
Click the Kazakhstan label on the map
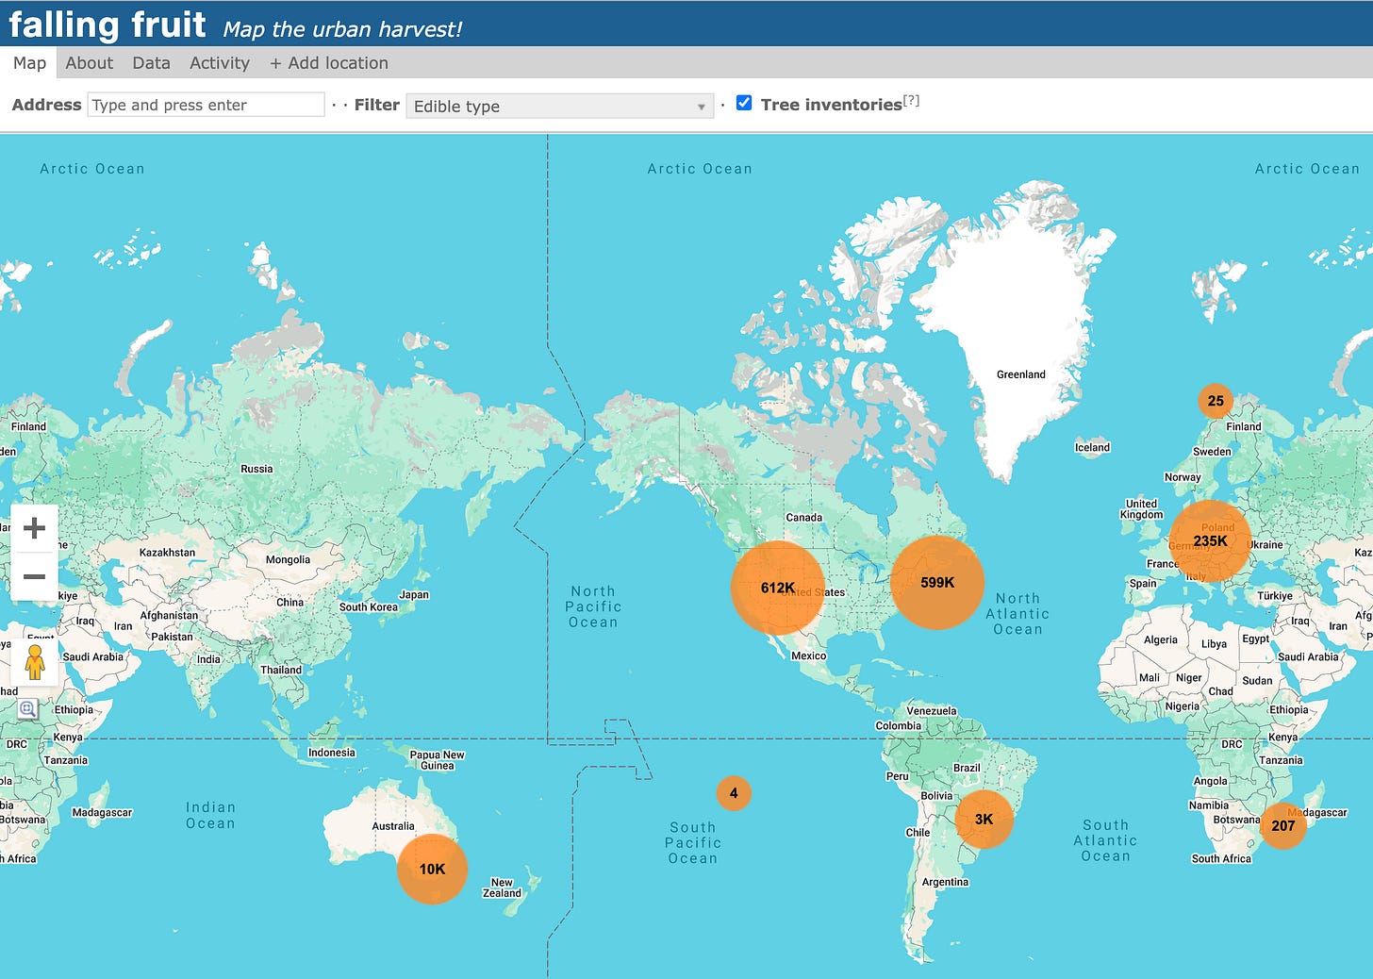pos(168,553)
